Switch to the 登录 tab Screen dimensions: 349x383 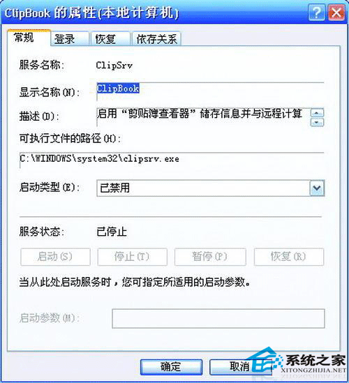coord(70,39)
